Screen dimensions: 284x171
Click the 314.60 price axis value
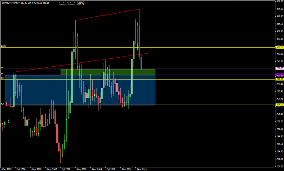click(279, 24)
